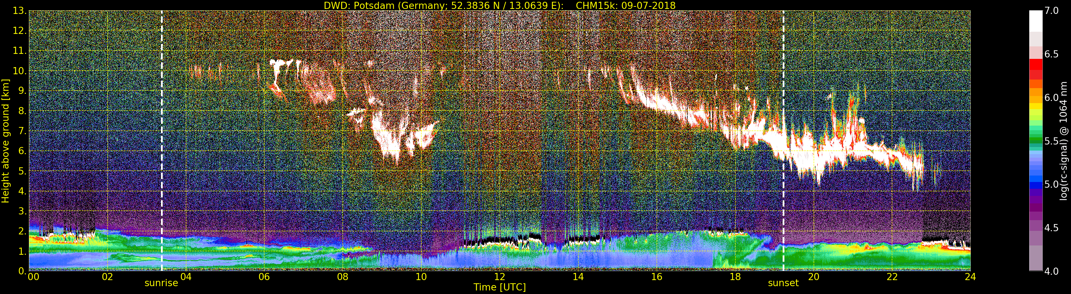Image resolution: width=1071 pixels, height=294 pixels.
Task: Click the yellow segment of the colorbar
Action: (x=1036, y=106)
